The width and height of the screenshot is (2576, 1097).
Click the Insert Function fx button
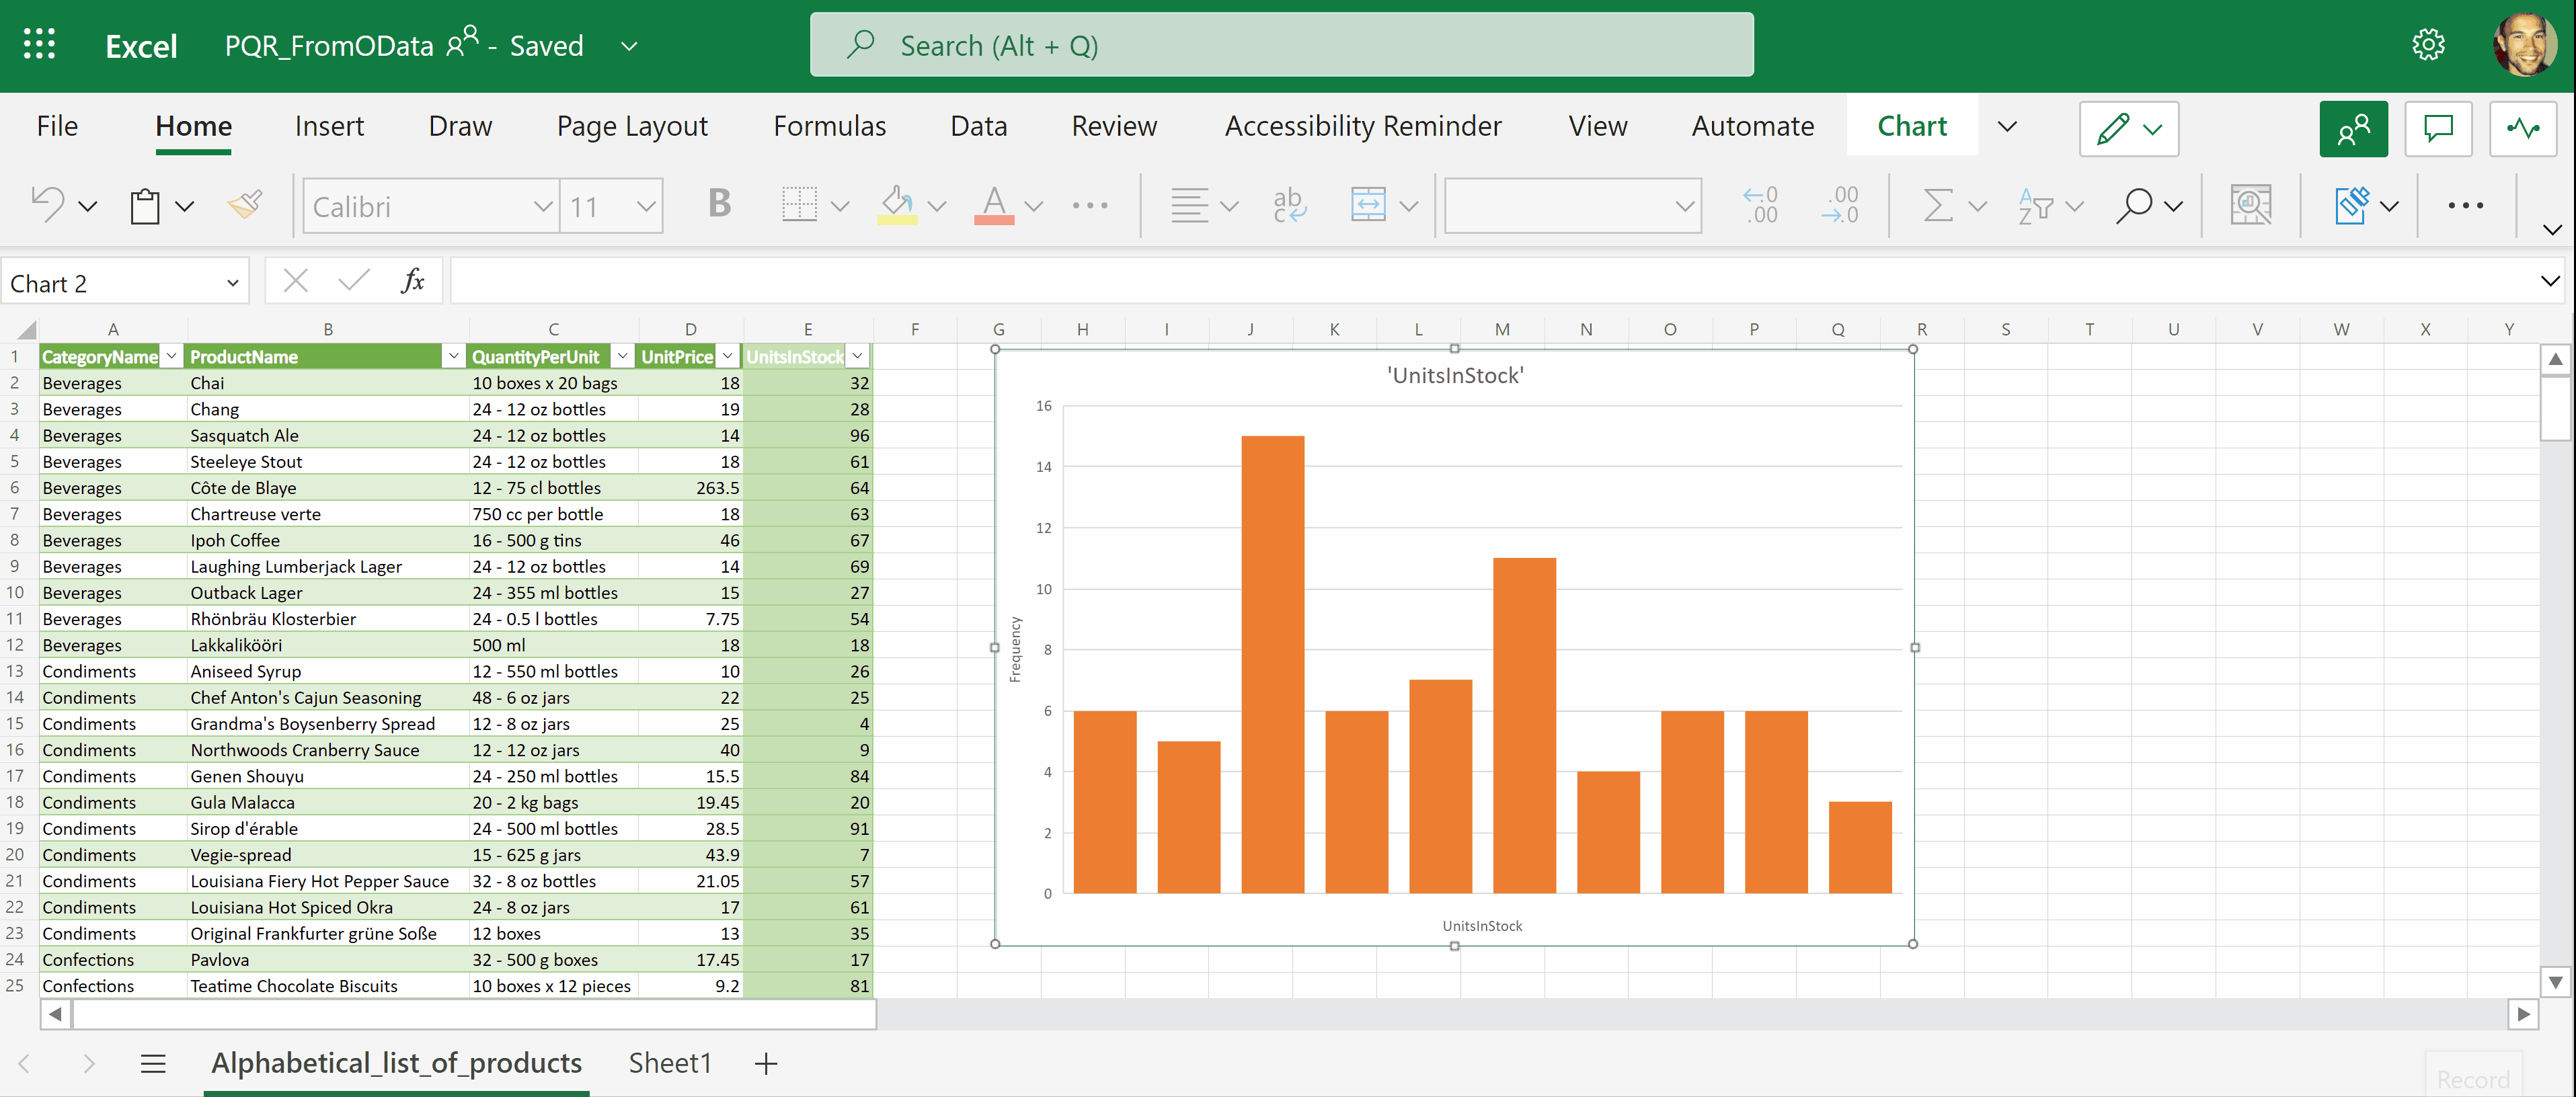click(413, 281)
